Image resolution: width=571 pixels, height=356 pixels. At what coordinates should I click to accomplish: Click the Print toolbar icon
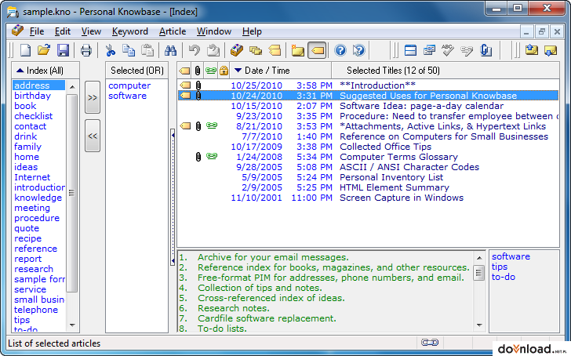pyautogui.click(x=86, y=50)
